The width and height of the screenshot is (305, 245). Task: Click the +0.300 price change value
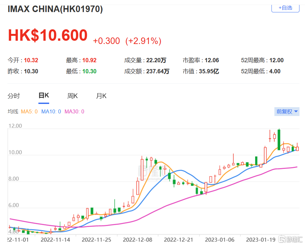tap(106, 41)
